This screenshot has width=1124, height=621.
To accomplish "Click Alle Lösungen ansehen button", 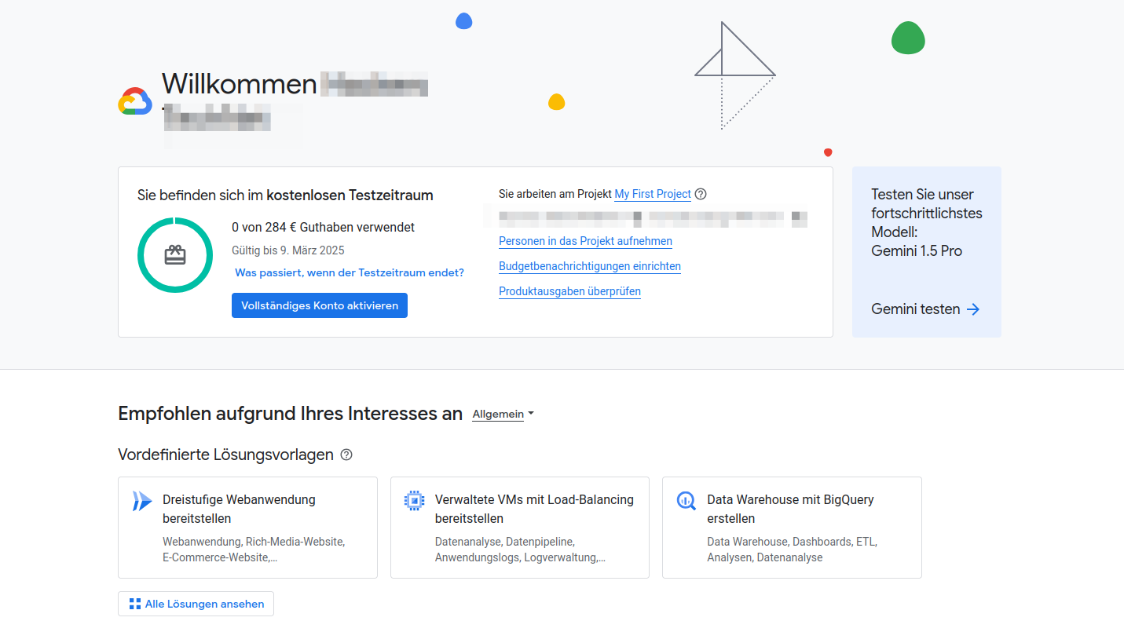I will [196, 604].
